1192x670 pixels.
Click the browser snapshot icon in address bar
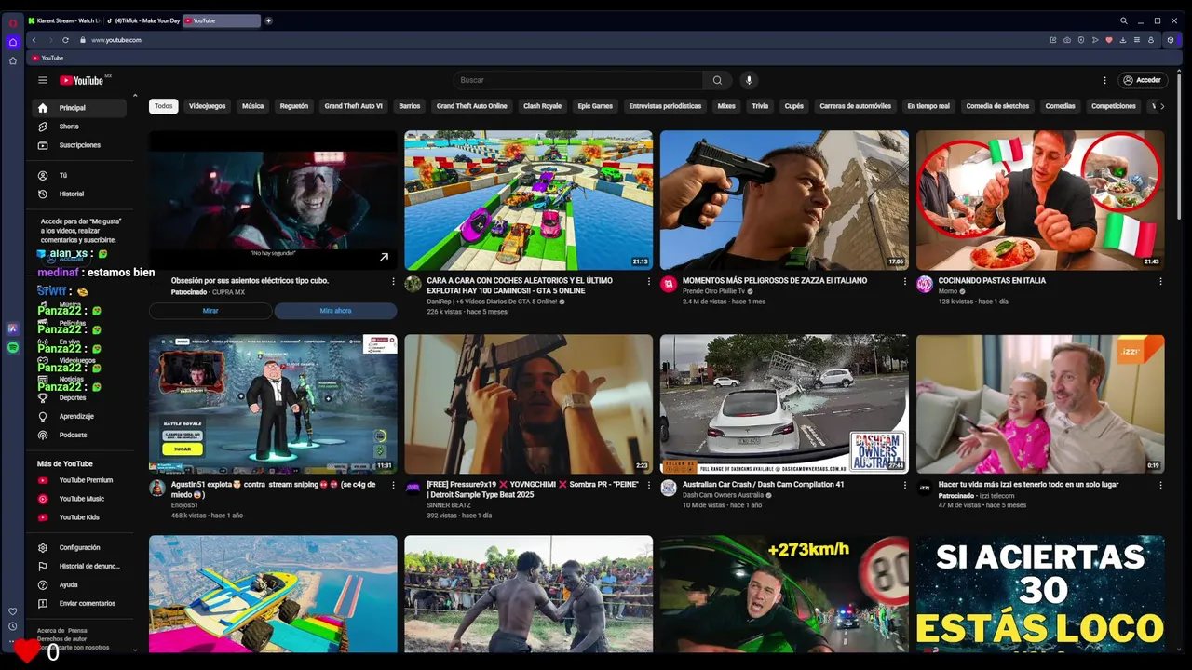pyautogui.click(x=1067, y=40)
